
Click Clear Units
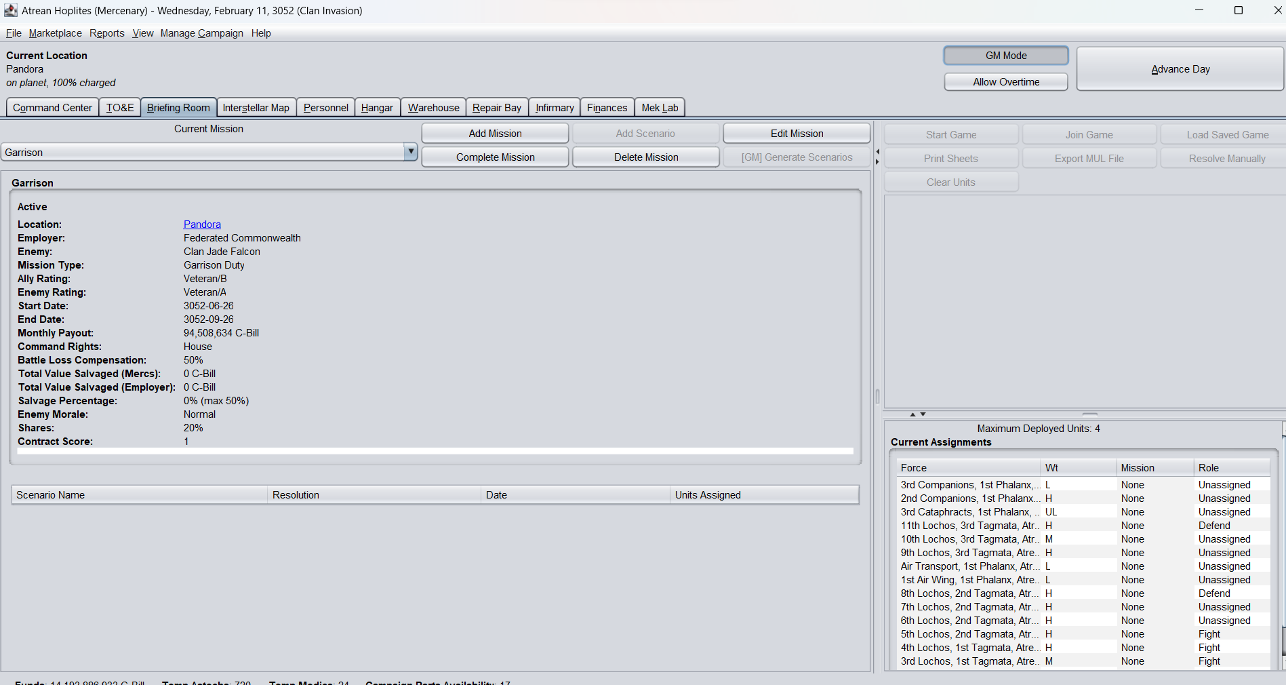[950, 181]
